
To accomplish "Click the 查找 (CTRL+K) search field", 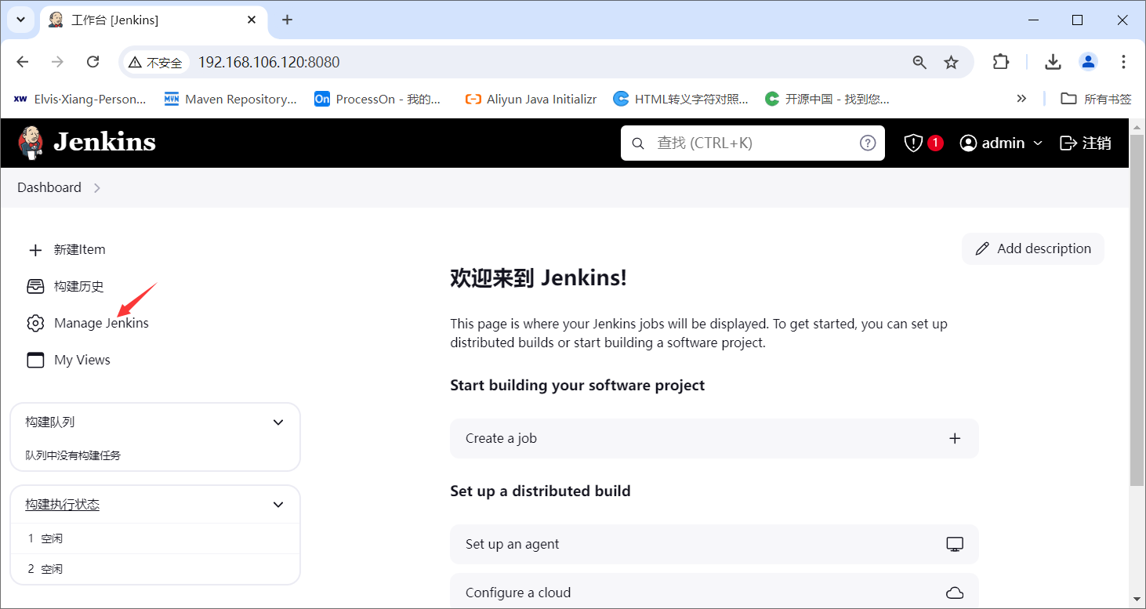I will (753, 143).
